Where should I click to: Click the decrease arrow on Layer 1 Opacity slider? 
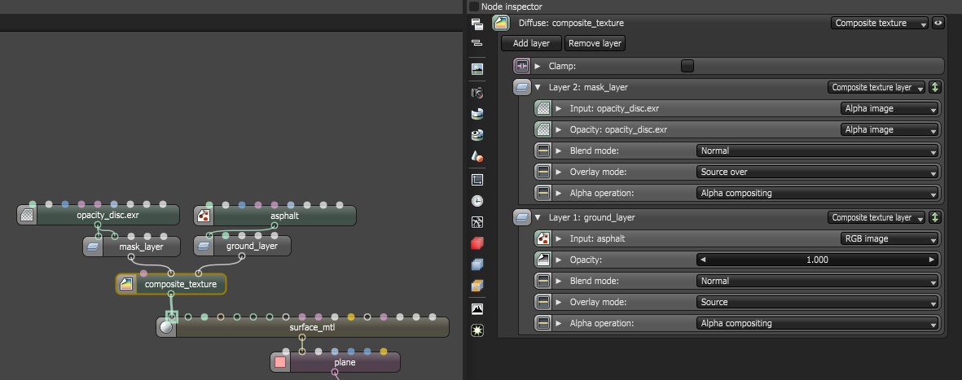coord(703,260)
